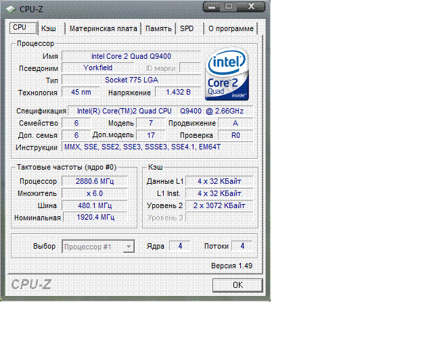The image size is (433, 346).
Task: Click the Продвижение value A
Action: pos(235,123)
